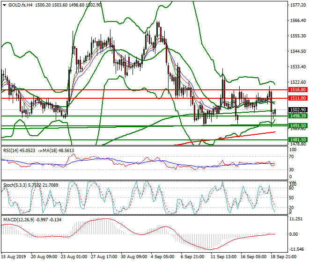309x262 pixels.
Task: Select the 1555.30 price scale value
Action: click(x=298, y=36)
